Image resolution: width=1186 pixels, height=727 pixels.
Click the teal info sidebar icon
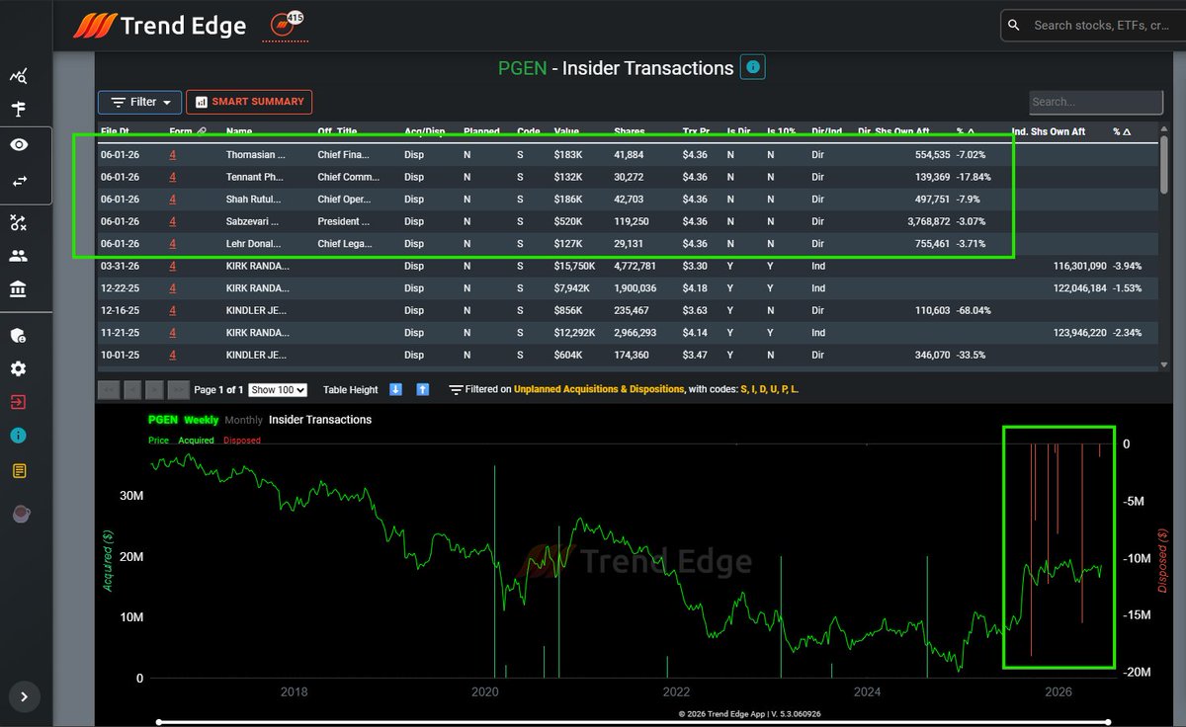tap(18, 436)
